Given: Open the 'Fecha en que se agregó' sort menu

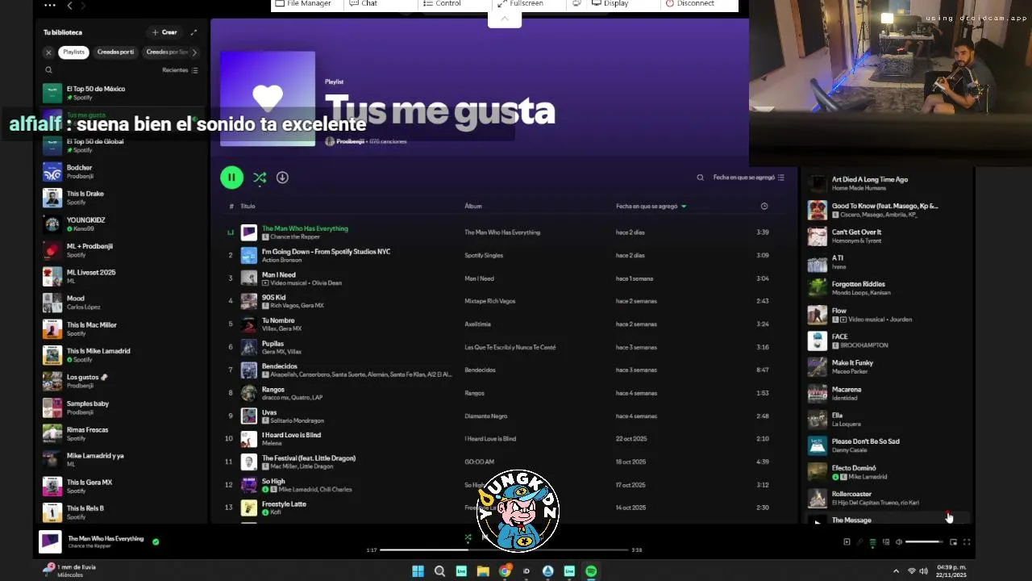Looking at the screenshot, I should pyautogui.click(x=749, y=178).
